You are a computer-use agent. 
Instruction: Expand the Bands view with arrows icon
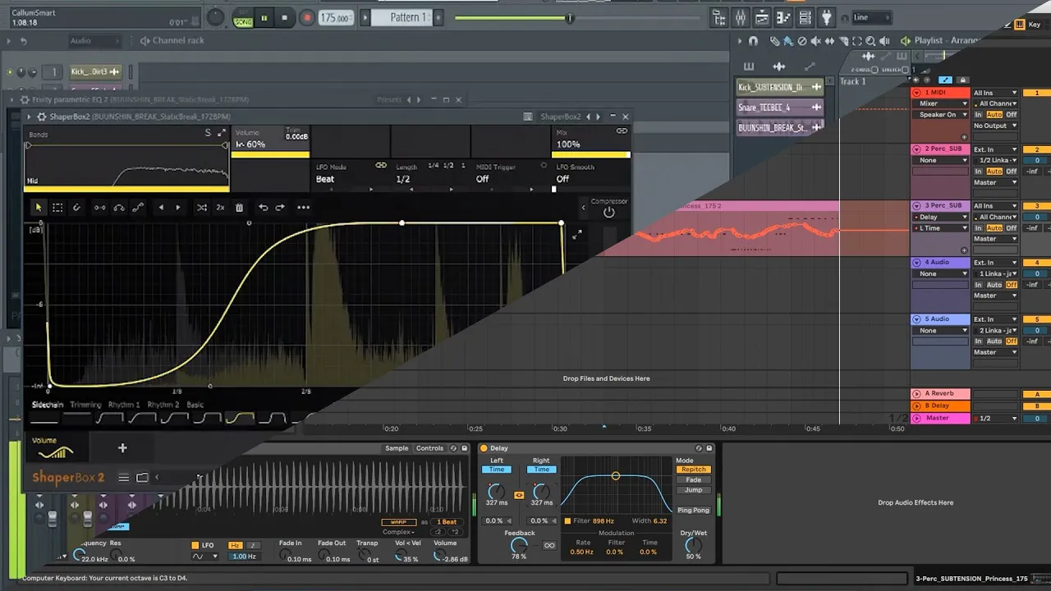(x=222, y=133)
